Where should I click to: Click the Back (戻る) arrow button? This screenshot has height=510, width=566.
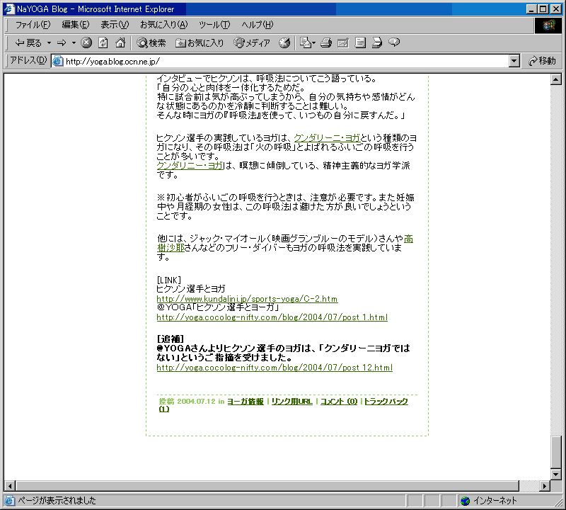pos(28,43)
